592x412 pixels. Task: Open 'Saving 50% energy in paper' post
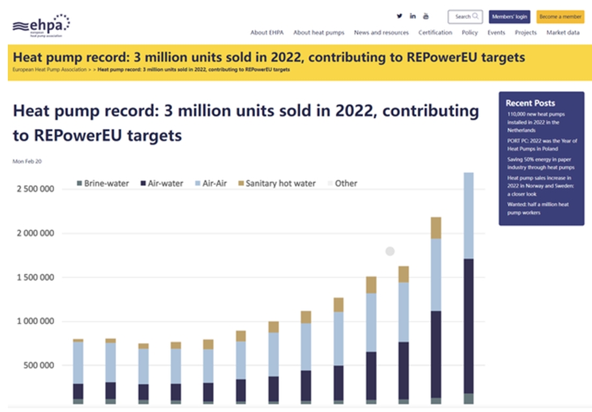point(540,163)
